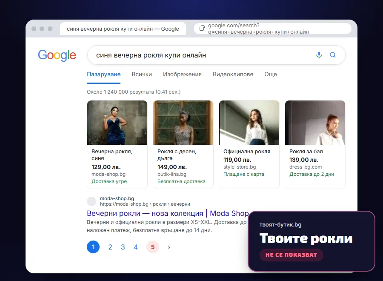383x281 pixels.
Task: Open the Видеоклипове tab
Action: (233, 74)
